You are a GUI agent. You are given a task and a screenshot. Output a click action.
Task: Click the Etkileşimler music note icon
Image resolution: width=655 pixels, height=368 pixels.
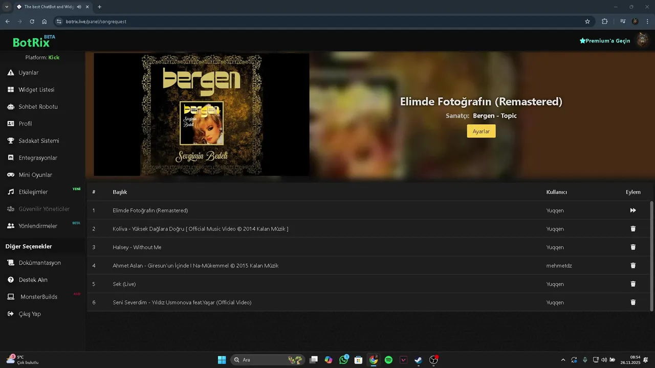(10, 192)
